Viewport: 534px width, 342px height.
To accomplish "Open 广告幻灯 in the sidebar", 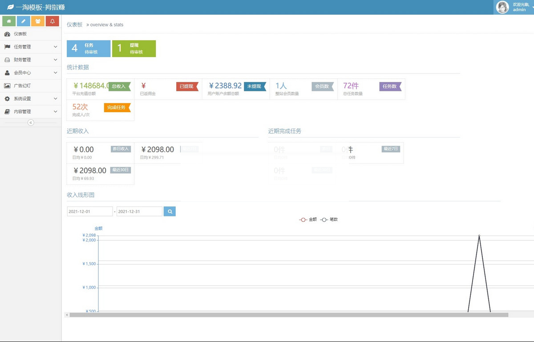I will click(22, 85).
